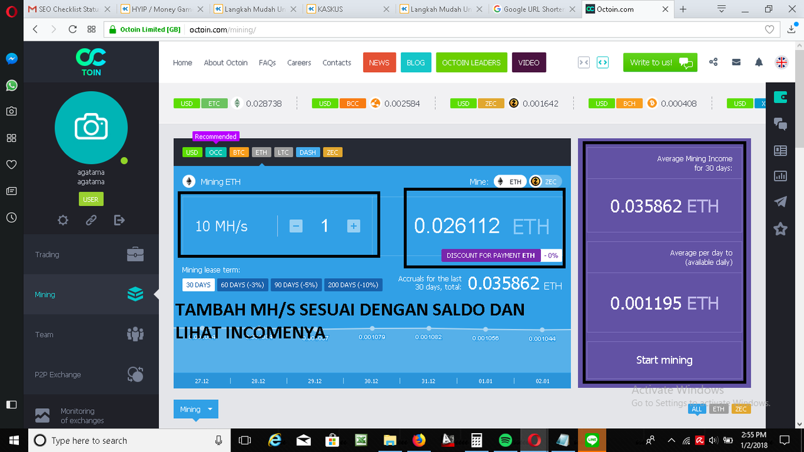
Task: Select 60 DAYS (-3%) lease term
Action: [242, 284]
